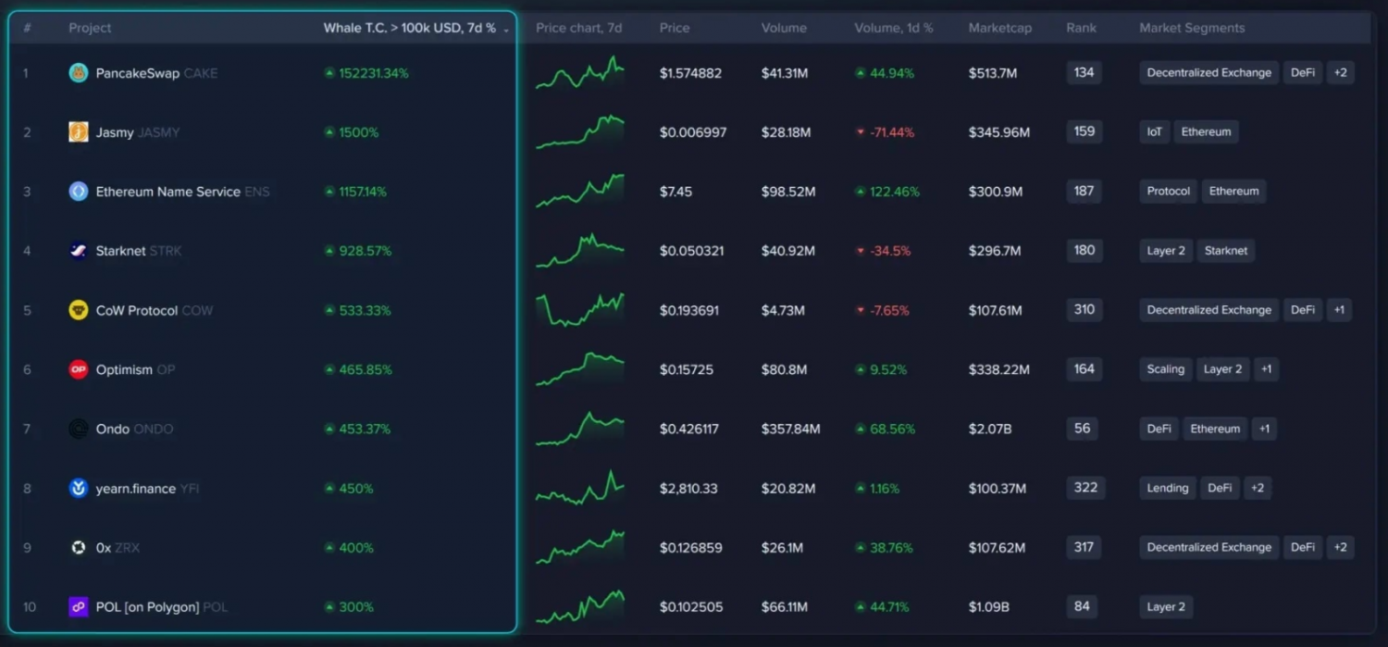Click the POL Polygon logo
Viewport: 1388px width, 647px height.
coord(79,607)
